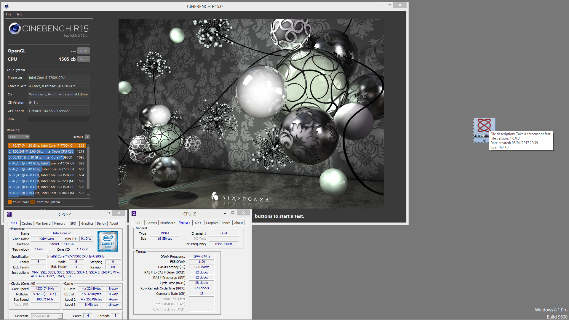Screen dimensions: 569x320
Task: Click the orange Your Score legend swatch
Action: tap(10, 202)
